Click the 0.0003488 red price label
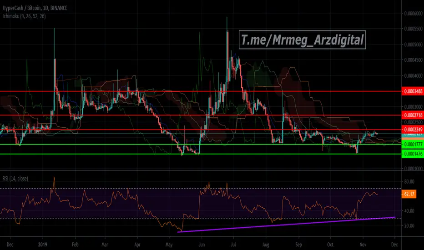 tap(413, 91)
